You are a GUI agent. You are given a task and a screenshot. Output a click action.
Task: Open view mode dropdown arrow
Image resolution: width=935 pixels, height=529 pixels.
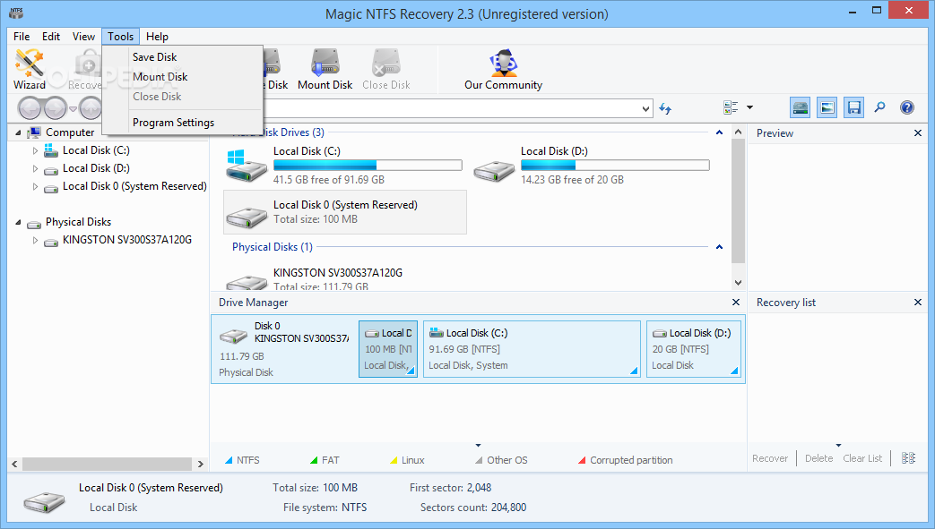(x=749, y=107)
